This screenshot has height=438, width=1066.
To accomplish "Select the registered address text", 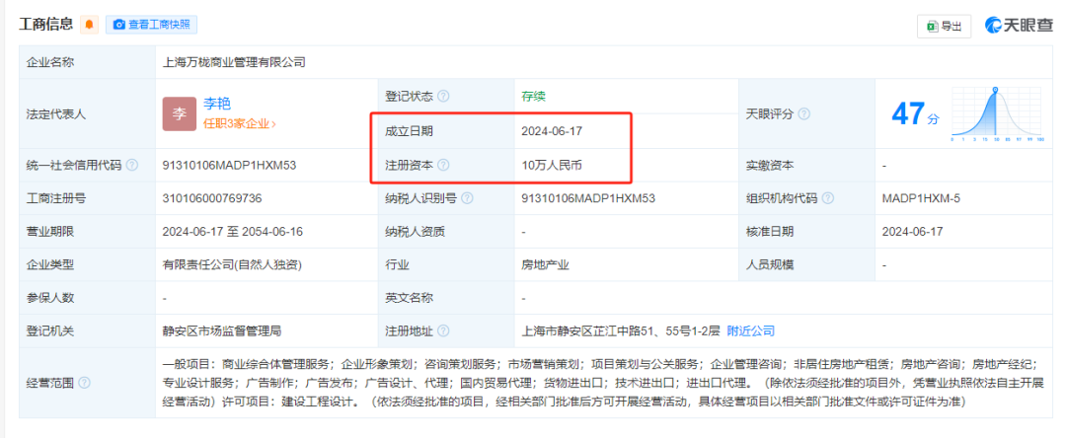I will point(620,331).
